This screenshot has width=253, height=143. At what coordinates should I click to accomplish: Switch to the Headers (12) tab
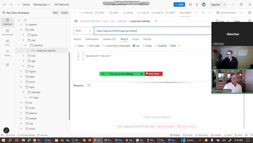coord(109,39)
